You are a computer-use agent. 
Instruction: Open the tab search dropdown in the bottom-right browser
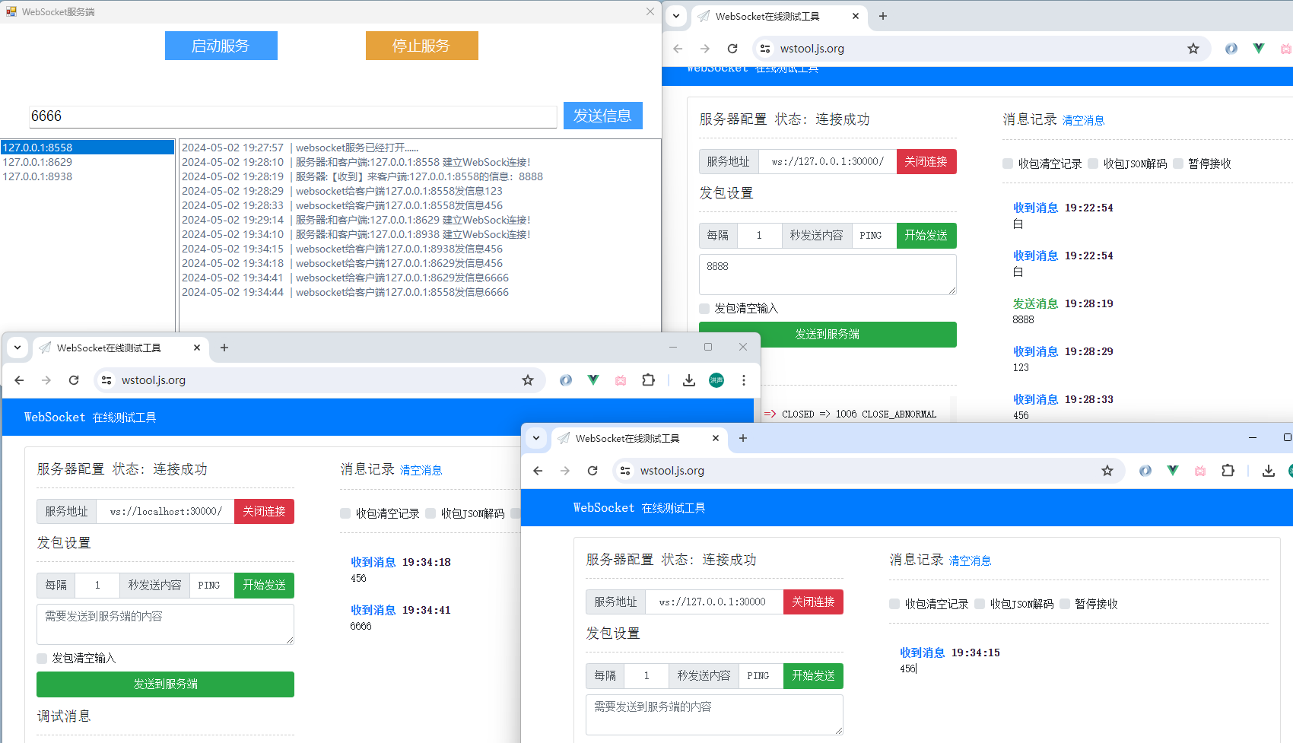(536, 438)
